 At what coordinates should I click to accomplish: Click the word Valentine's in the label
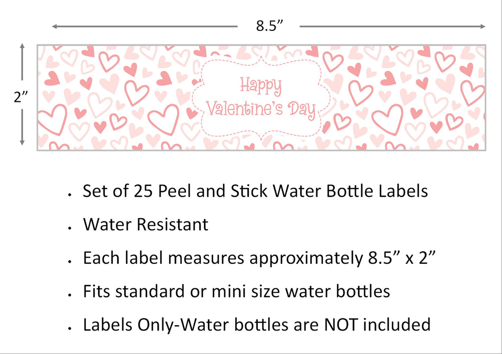[245, 108]
